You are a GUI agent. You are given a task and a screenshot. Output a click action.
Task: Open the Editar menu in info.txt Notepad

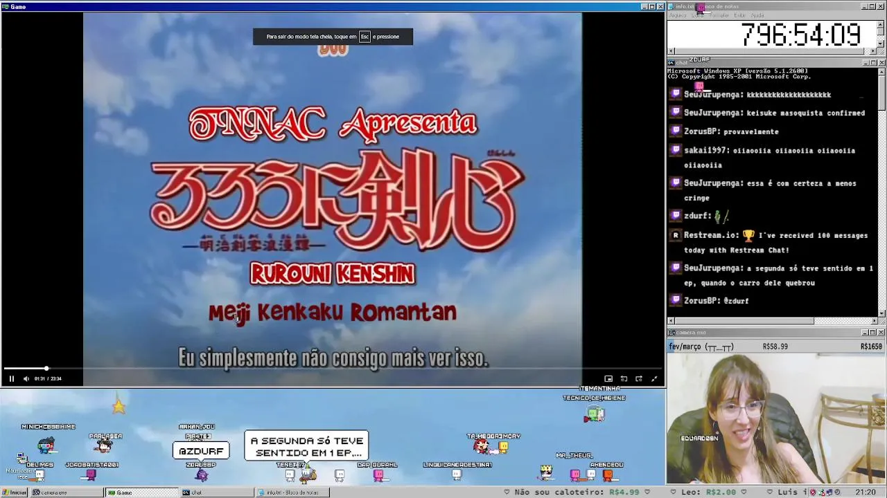[699, 15]
